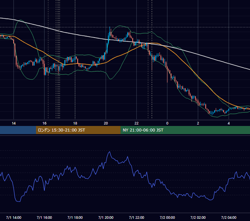Select the blue session bar before ロンドン

point(18,130)
